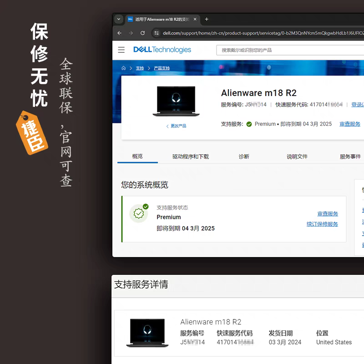Click the 快速服务代码 label in details panel
Viewport: 364px width, 364px height.
234,334
